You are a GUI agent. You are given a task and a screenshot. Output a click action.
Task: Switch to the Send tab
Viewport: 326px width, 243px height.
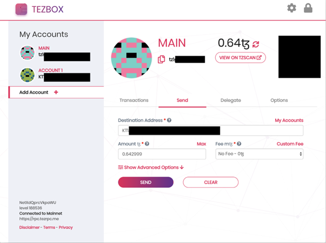point(182,100)
